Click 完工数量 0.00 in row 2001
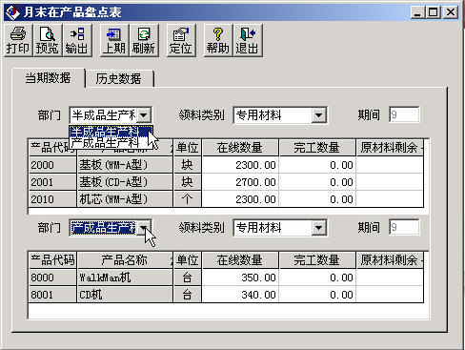This screenshot has width=465, height=350. pos(316,182)
